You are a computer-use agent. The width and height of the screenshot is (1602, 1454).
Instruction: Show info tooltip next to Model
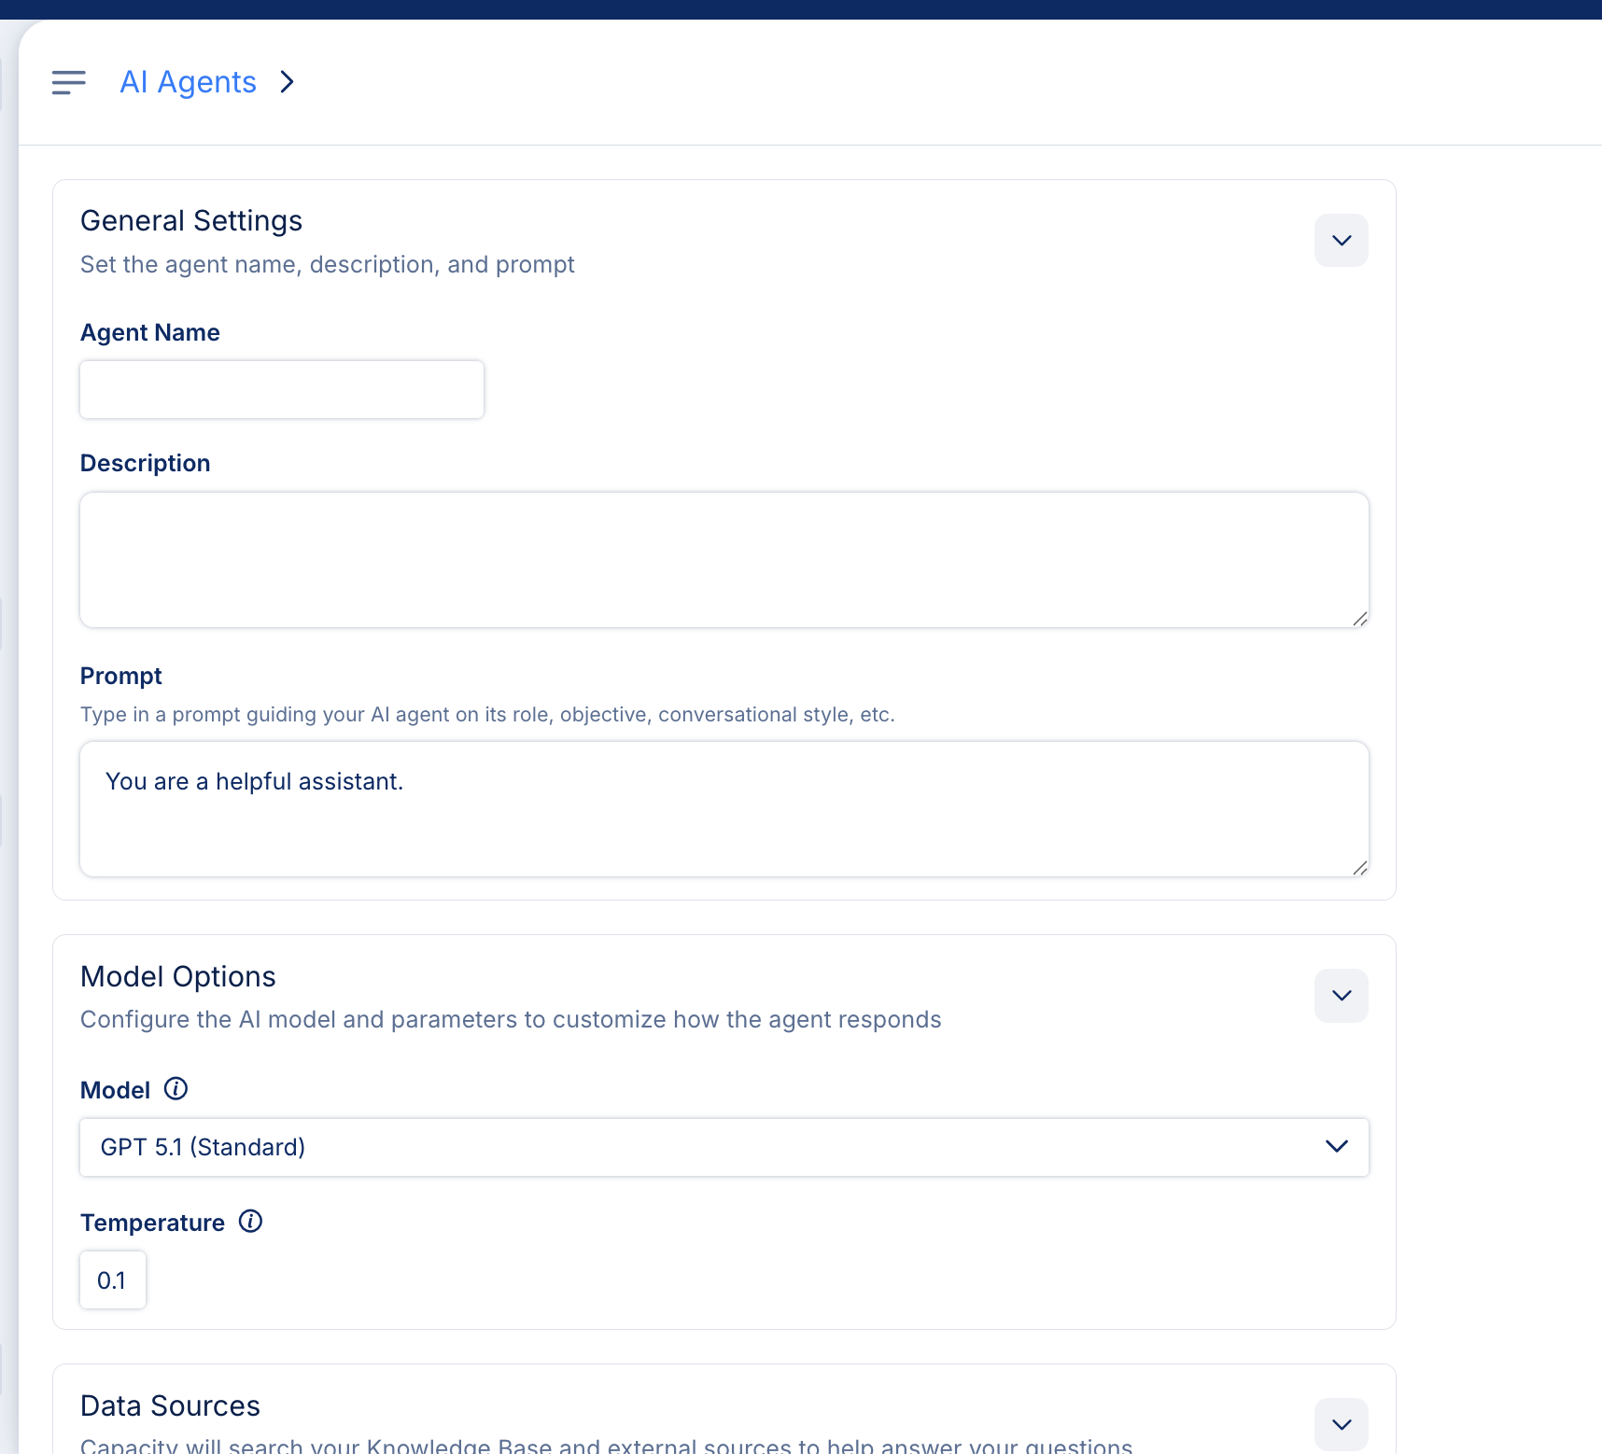tap(176, 1089)
